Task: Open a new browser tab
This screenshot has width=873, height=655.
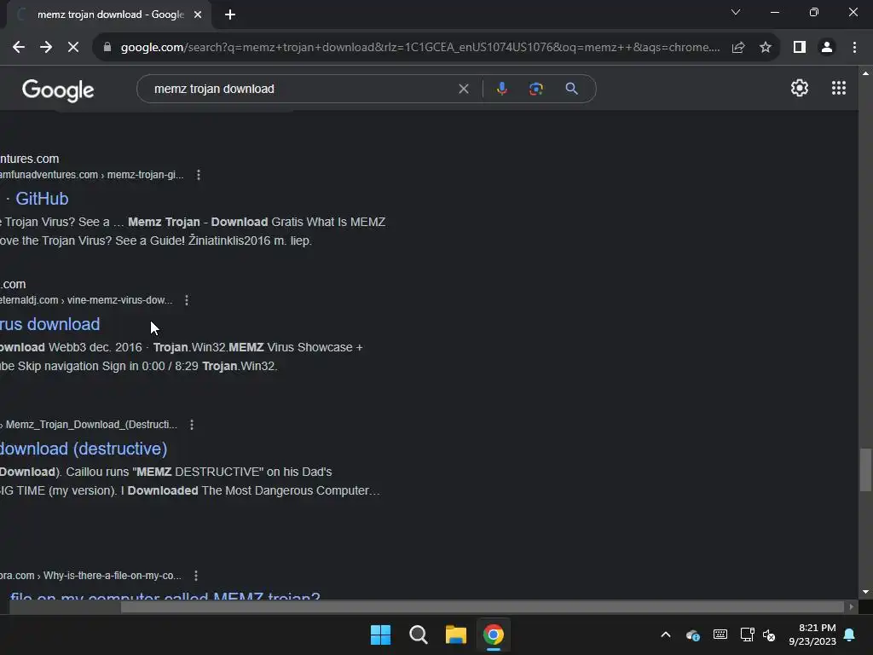Action: tap(230, 14)
